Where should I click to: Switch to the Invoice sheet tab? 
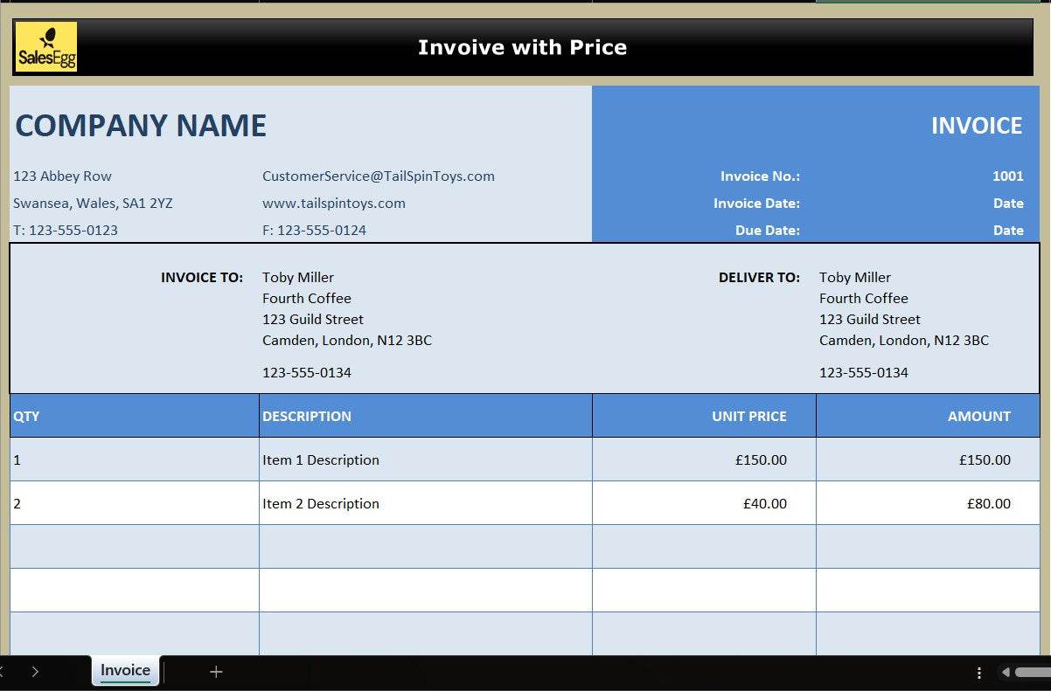125,670
